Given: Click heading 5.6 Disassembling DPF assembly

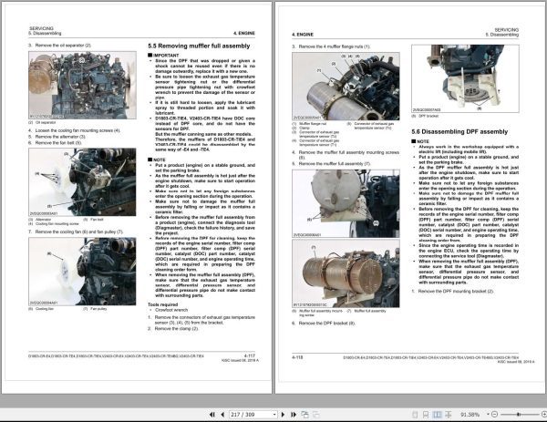Looking at the screenshot, I should (459, 131).
